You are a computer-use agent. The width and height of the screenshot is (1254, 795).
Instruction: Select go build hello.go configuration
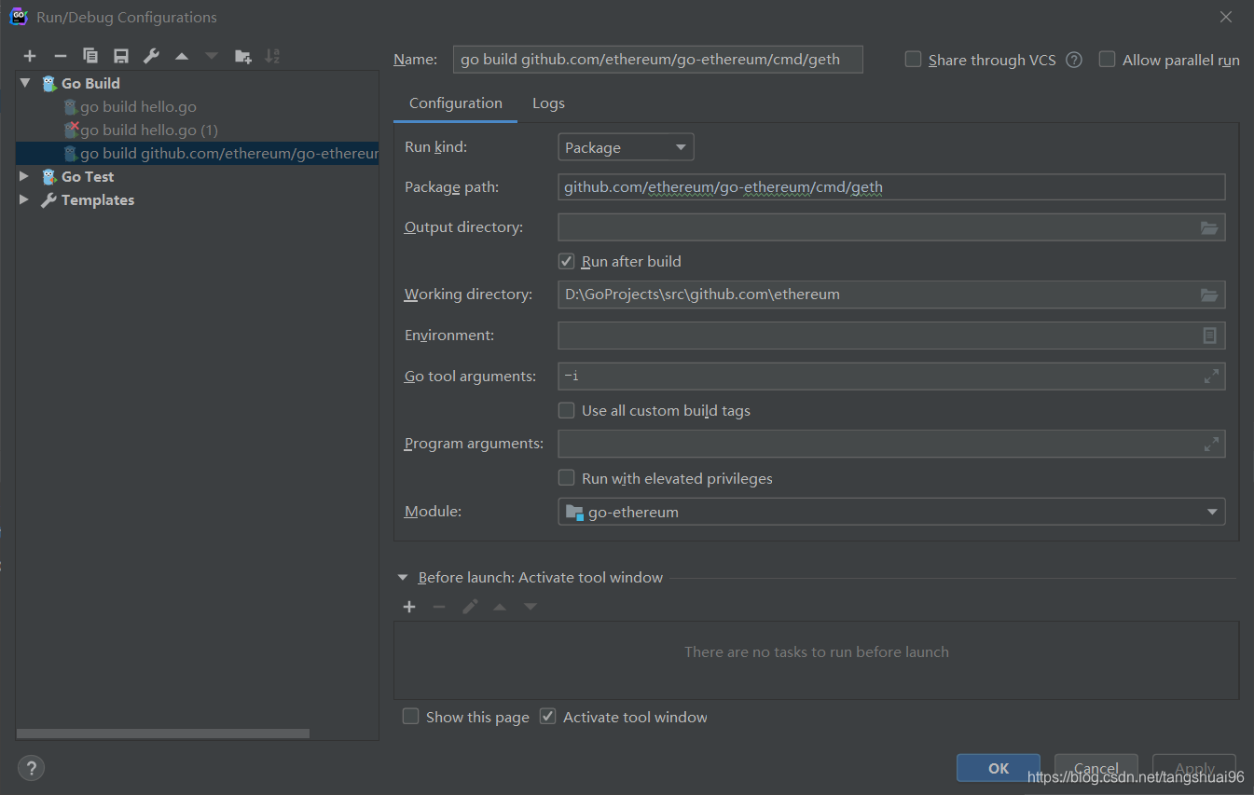click(138, 107)
